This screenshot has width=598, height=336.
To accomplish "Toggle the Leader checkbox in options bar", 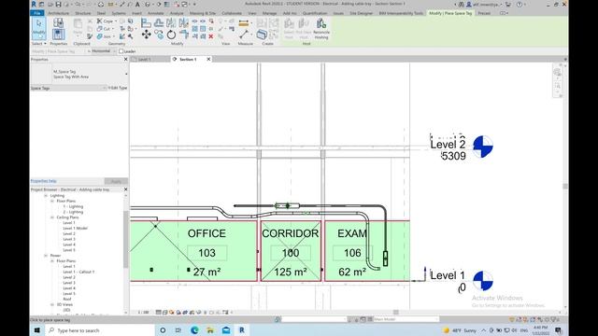I will 121,51.
